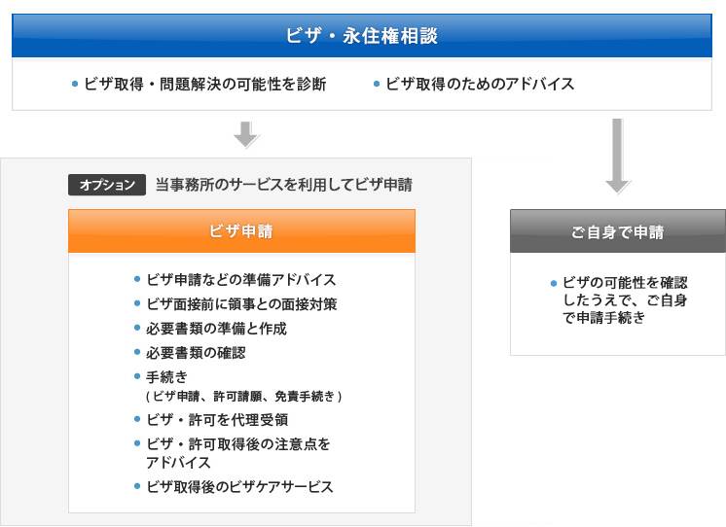
Task: Open the gray ご自身で申請 header
Action: coord(618,233)
